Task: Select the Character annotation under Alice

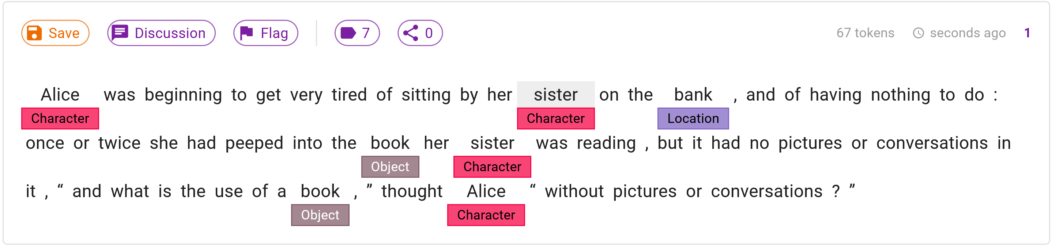Action: (x=60, y=119)
